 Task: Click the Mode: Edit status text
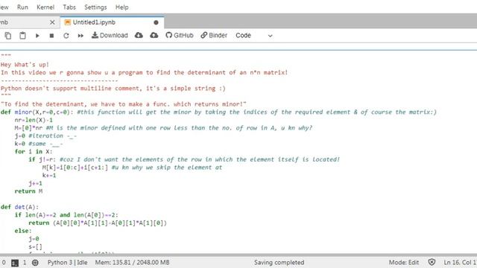[x=404, y=262]
